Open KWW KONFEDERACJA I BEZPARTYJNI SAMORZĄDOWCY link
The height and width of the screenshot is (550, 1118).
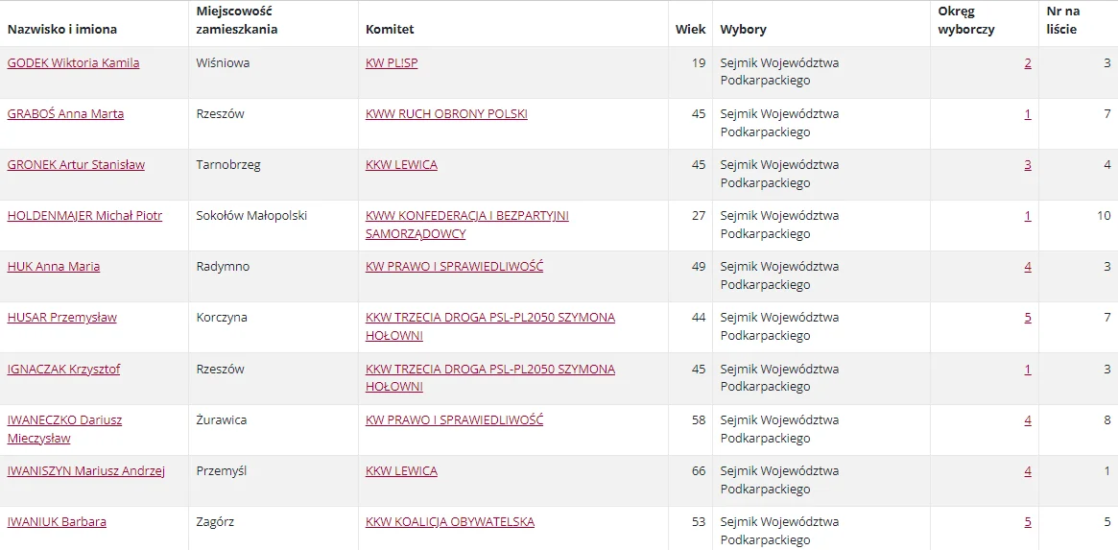tap(467, 224)
